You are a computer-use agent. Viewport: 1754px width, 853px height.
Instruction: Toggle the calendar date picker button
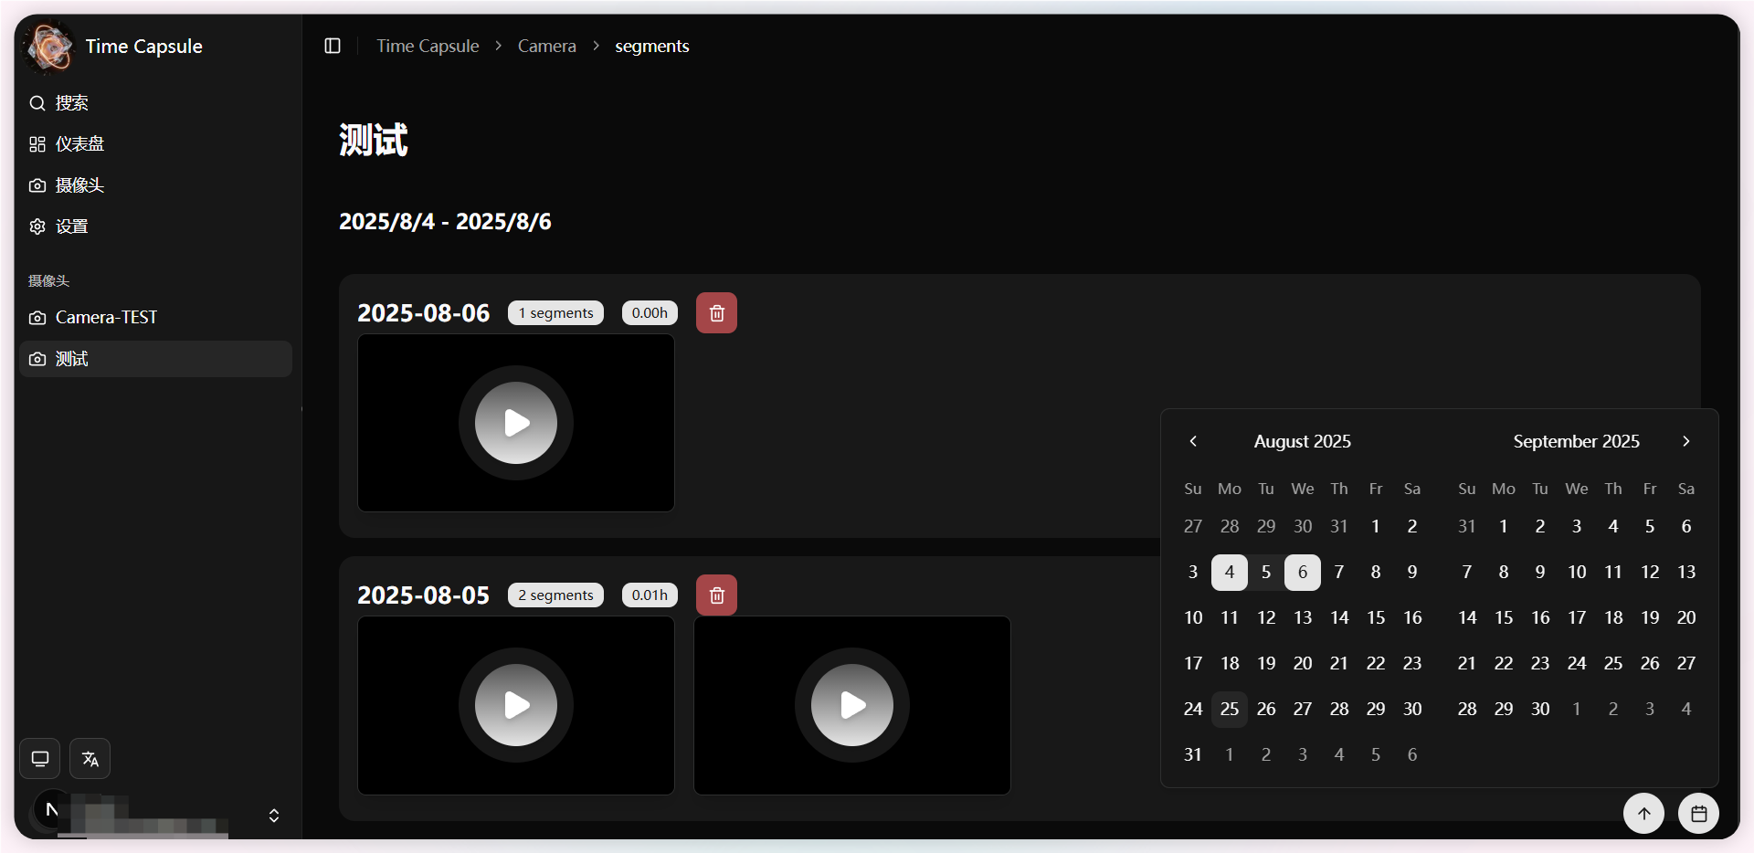(1698, 814)
